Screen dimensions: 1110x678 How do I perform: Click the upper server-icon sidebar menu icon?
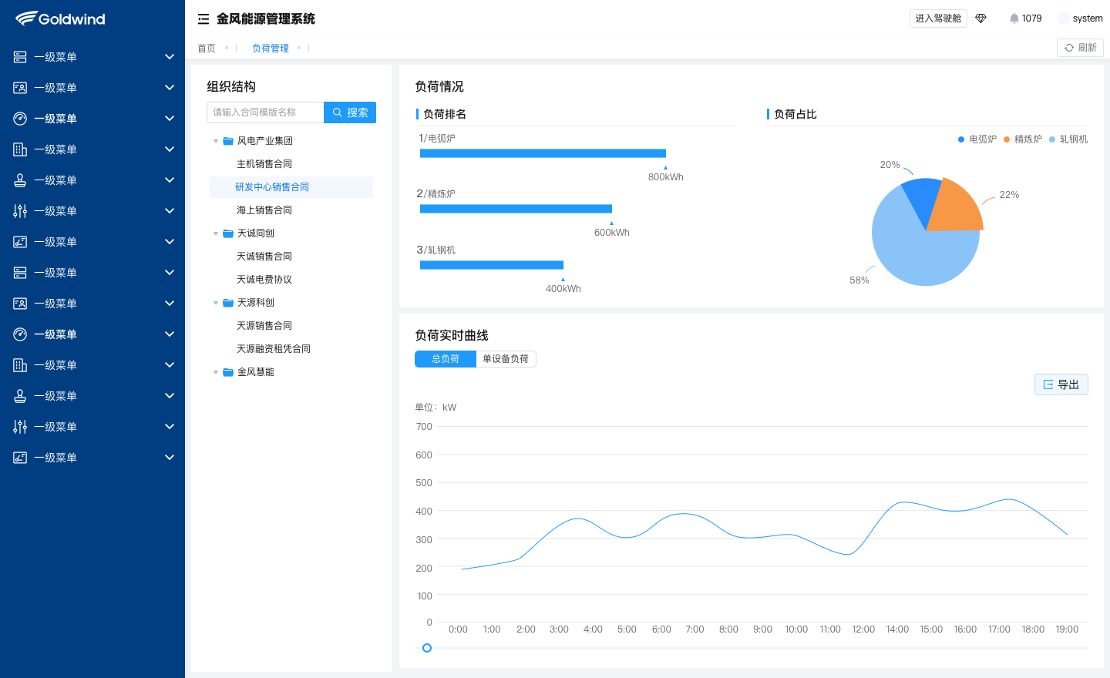(20, 57)
